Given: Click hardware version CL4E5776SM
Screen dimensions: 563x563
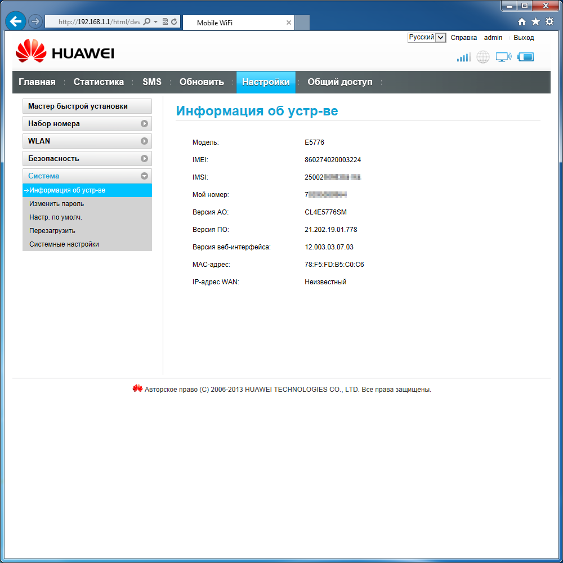Looking at the screenshot, I should click(325, 212).
